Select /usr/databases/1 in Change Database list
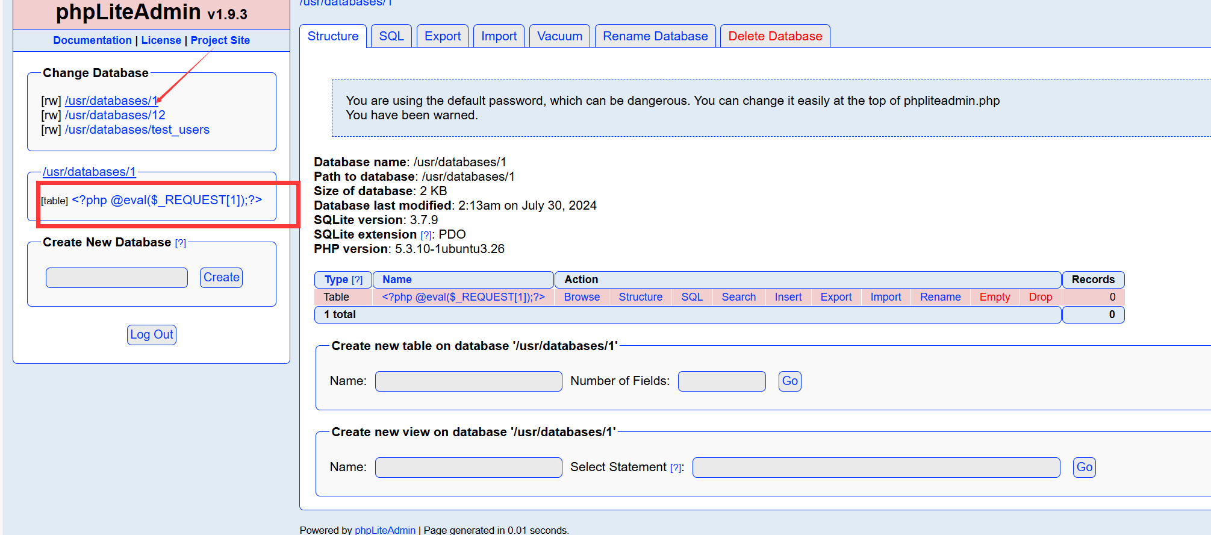1211x535 pixels. click(x=111, y=101)
